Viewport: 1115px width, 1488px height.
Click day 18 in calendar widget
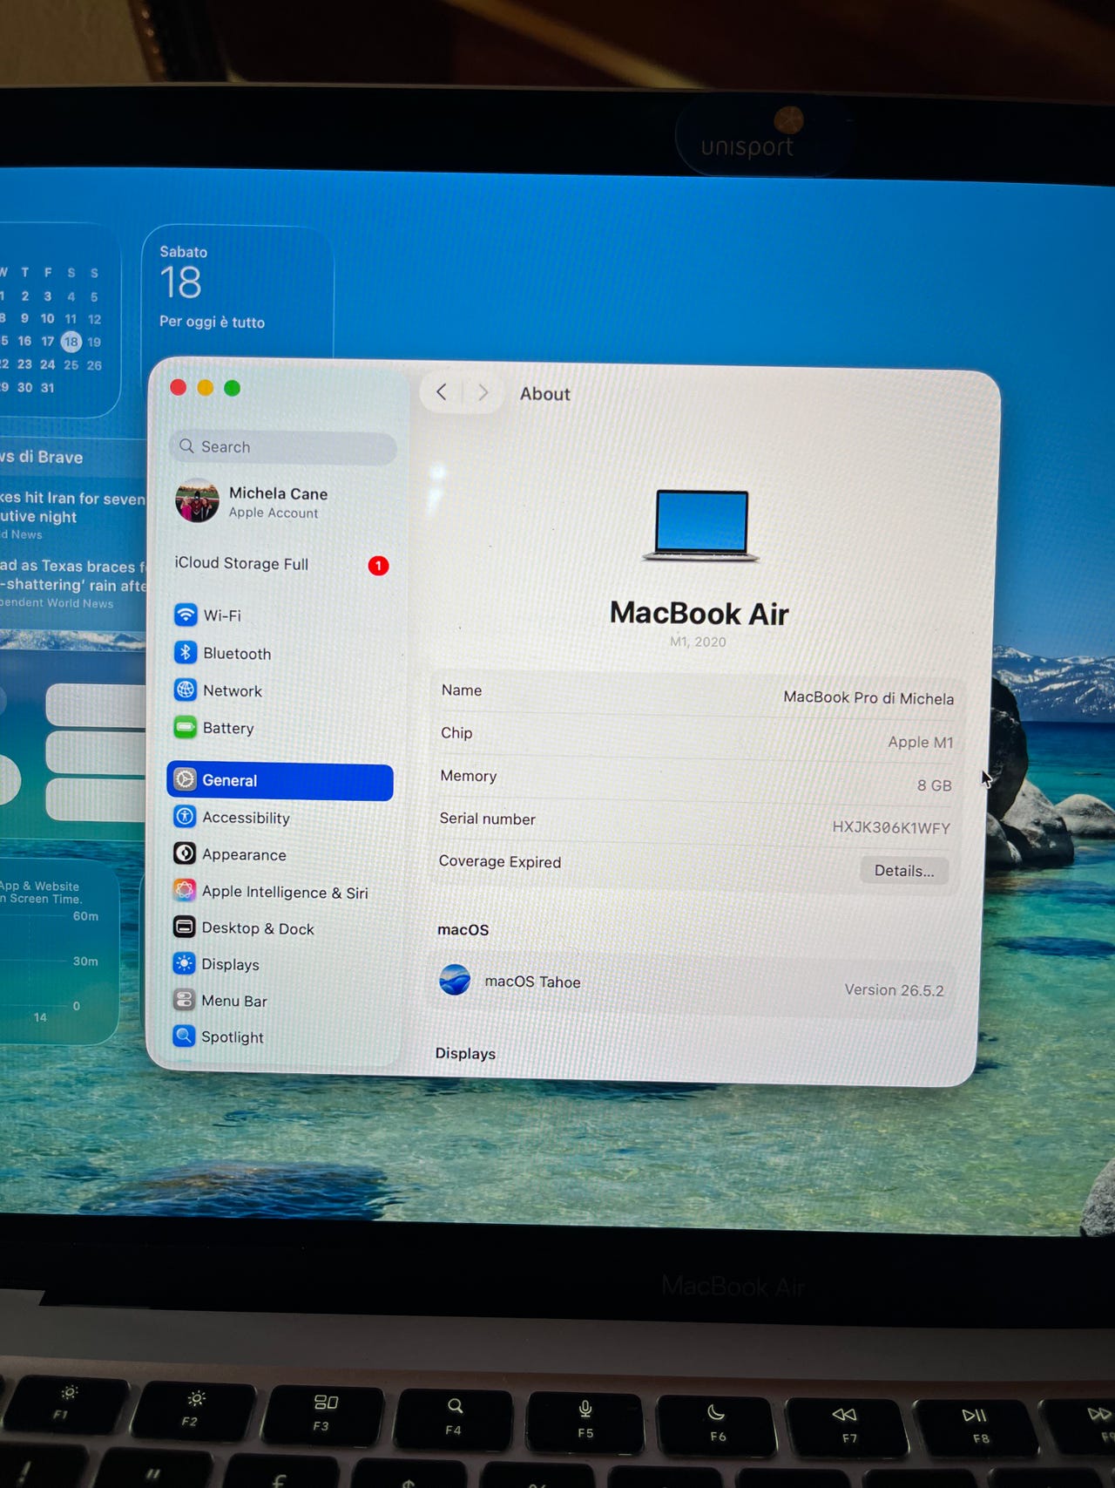(71, 342)
